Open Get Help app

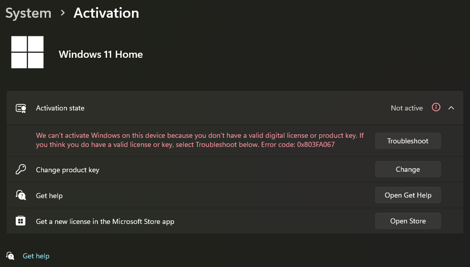(x=408, y=195)
